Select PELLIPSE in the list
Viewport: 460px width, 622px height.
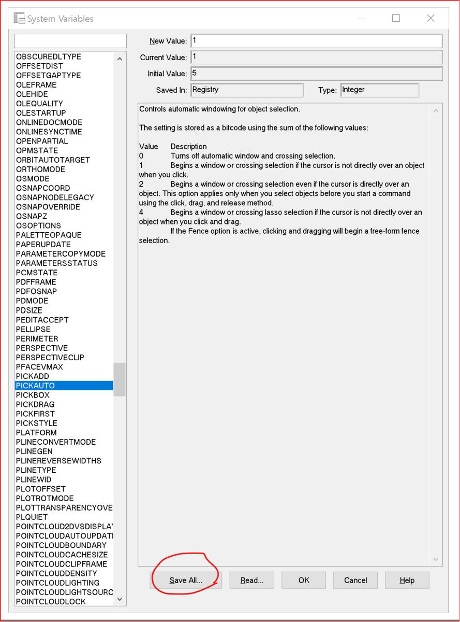tap(33, 329)
